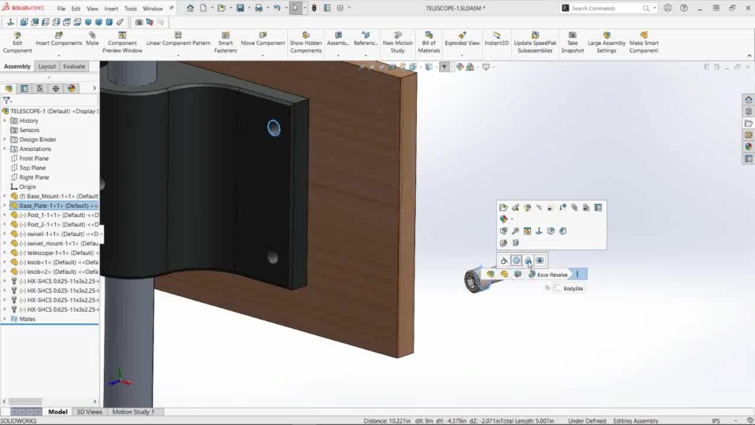Open the Window menu

[153, 9]
